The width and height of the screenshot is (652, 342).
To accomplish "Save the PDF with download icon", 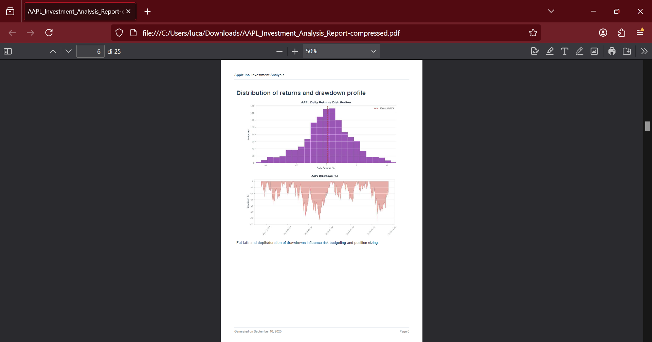I will [627, 51].
